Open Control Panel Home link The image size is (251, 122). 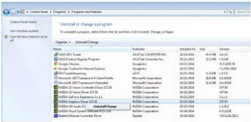tap(23, 22)
